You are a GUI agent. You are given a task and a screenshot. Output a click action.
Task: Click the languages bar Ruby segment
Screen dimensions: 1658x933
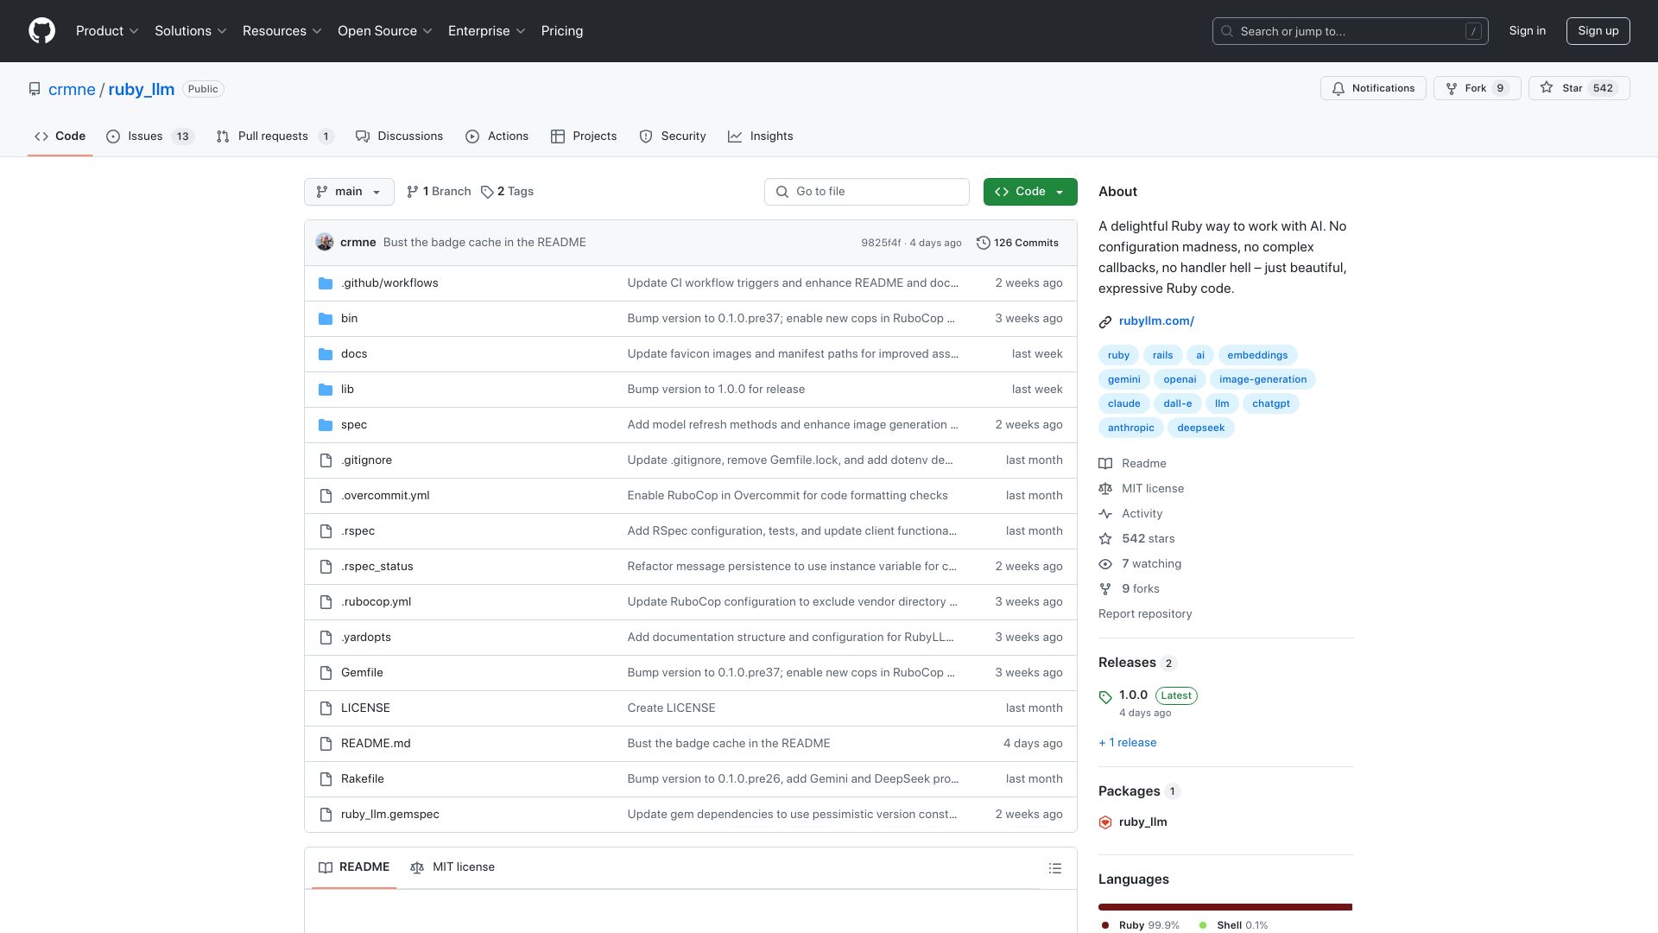pos(1225,907)
